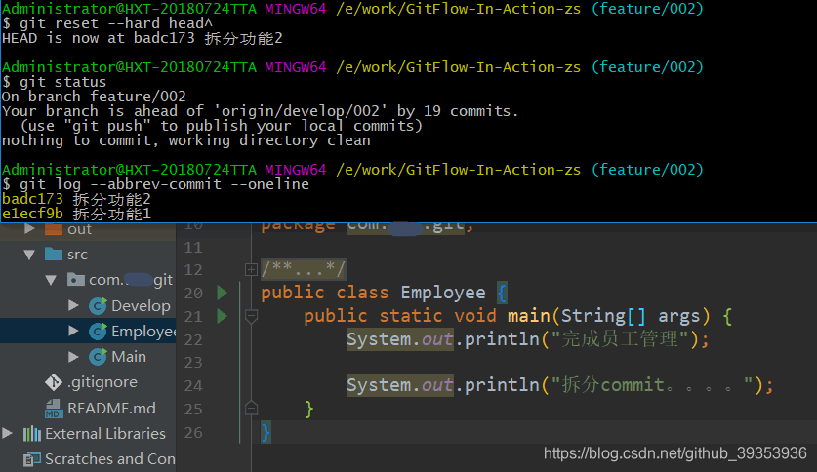Expand the Develop class arrow
Viewport: 817px width, 472px height.
(x=73, y=305)
